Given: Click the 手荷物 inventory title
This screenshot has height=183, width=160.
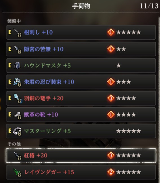Looking at the screenshot, I should pos(81,6).
